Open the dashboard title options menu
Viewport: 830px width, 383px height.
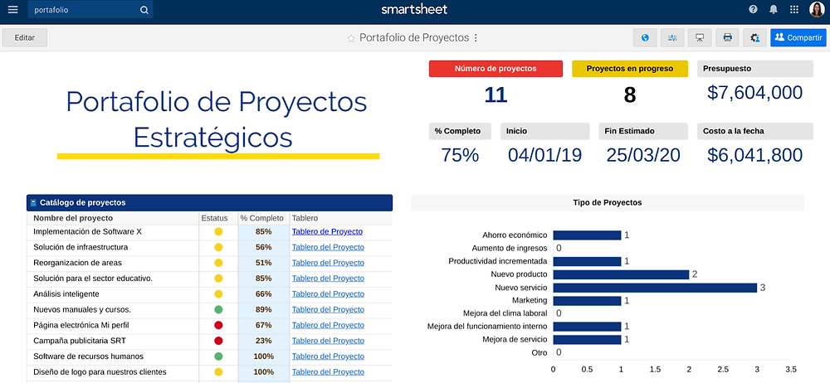point(476,38)
